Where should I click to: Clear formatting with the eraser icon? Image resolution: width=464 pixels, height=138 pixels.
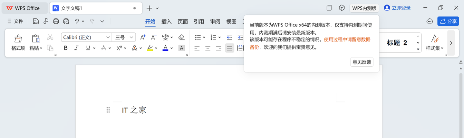pos(181,37)
